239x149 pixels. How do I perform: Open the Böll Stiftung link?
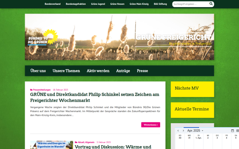[161, 4]
